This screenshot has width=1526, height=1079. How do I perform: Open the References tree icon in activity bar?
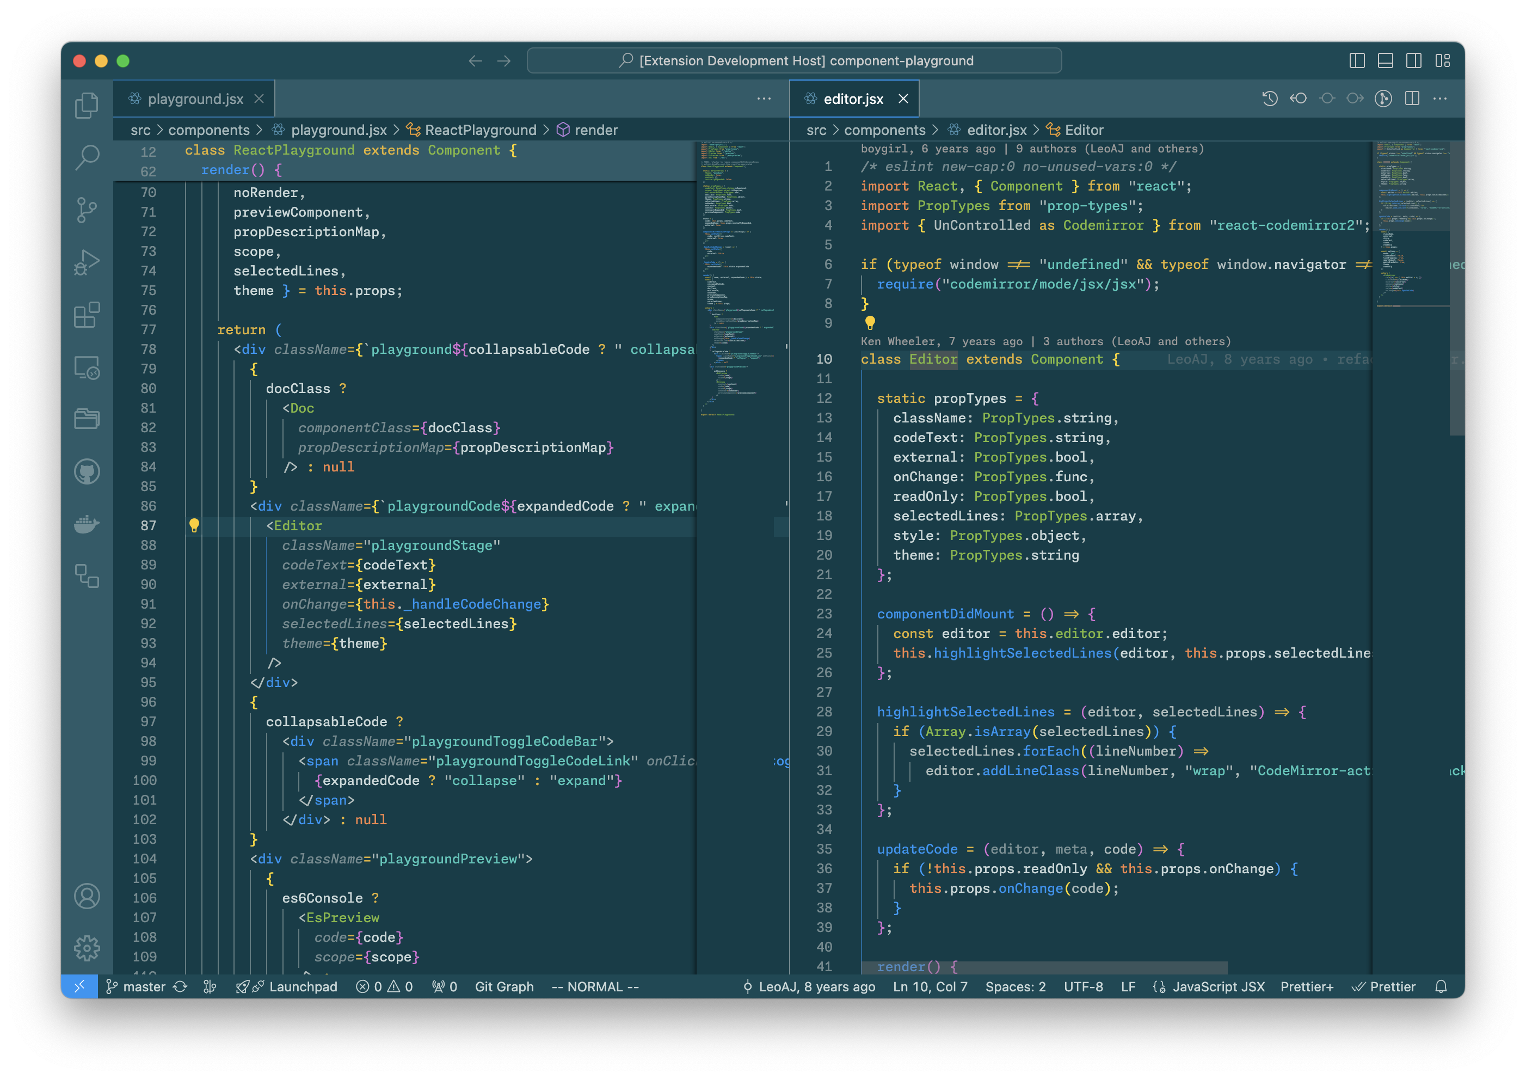pyautogui.click(x=87, y=576)
